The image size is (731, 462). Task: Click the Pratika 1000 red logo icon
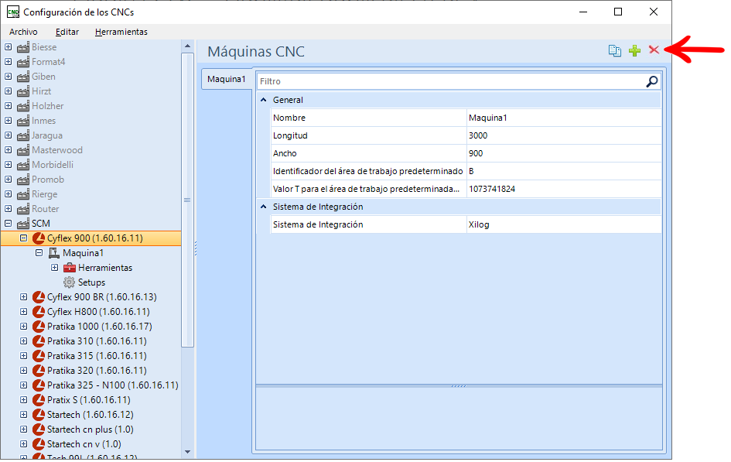[38, 327]
